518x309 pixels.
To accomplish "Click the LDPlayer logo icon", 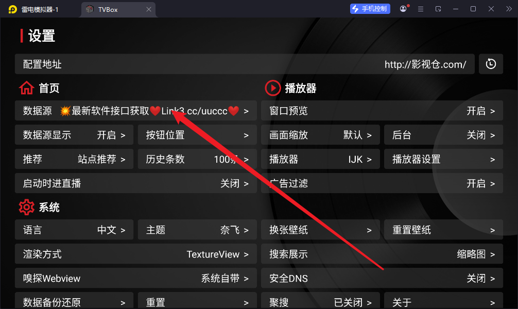I will click(12, 9).
